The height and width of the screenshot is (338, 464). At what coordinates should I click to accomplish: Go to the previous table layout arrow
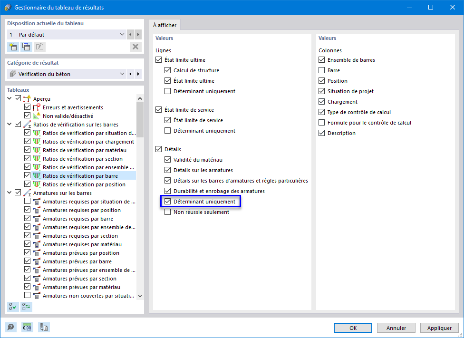click(x=130, y=35)
